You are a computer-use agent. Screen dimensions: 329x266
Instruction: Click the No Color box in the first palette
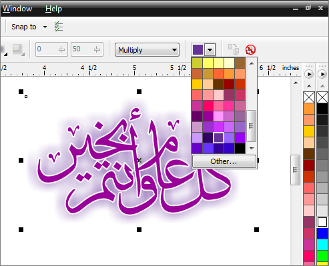point(309,97)
